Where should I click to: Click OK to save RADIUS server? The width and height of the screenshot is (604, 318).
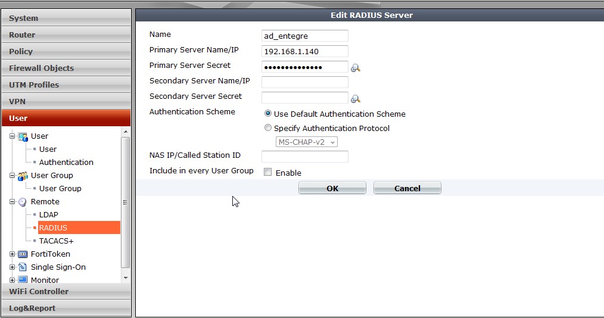click(x=332, y=188)
